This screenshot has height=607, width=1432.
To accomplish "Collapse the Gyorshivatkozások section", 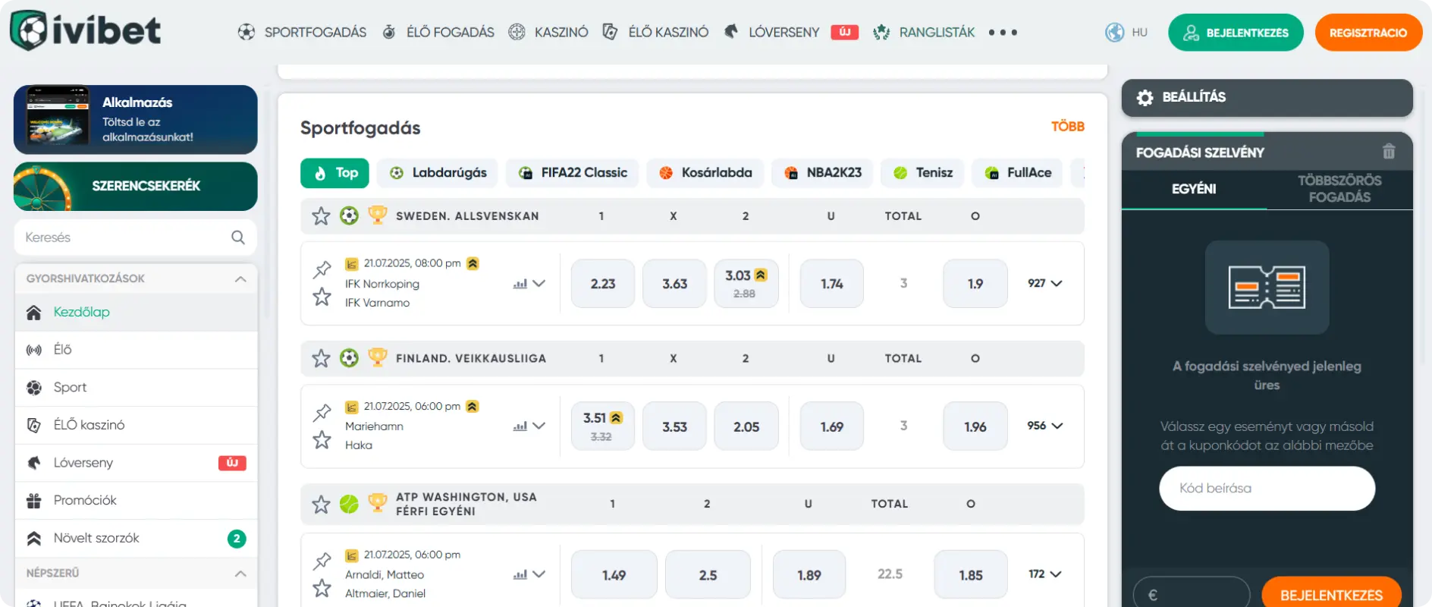I will coord(240,278).
